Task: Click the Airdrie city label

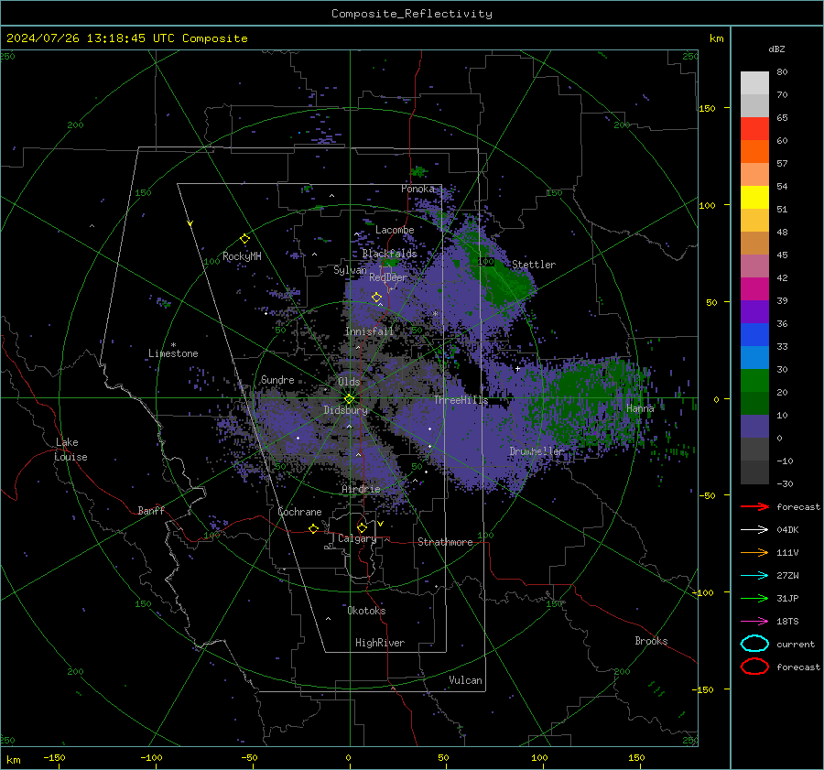Action: click(361, 489)
